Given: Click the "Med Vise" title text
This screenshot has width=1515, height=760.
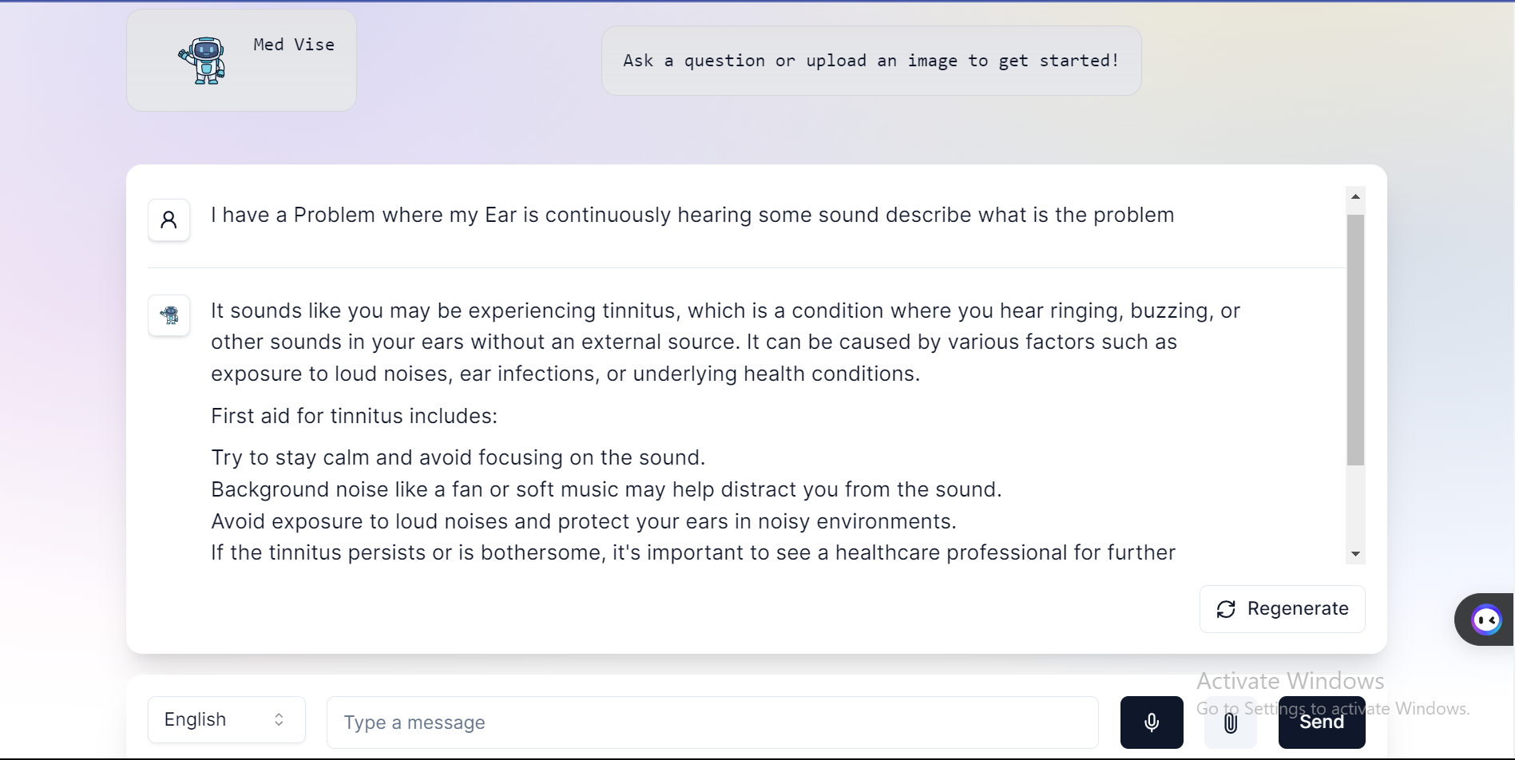Looking at the screenshot, I should [x=294, y=45].
